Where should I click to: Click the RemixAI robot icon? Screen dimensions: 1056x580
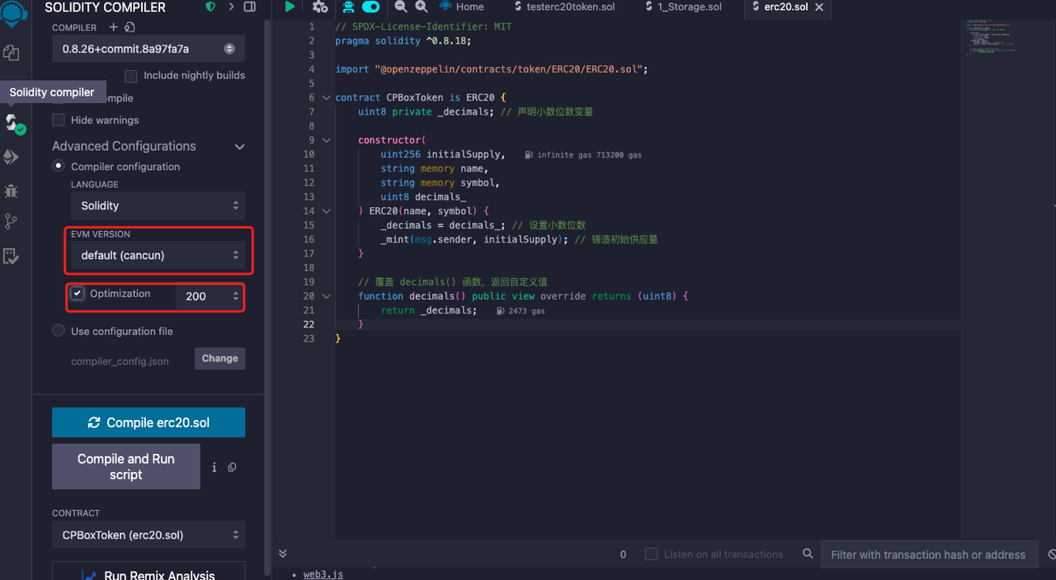(348, 7)
